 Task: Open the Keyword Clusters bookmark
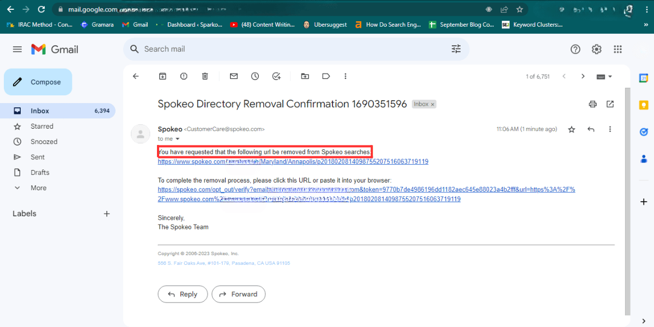click(x=532, y=25)
